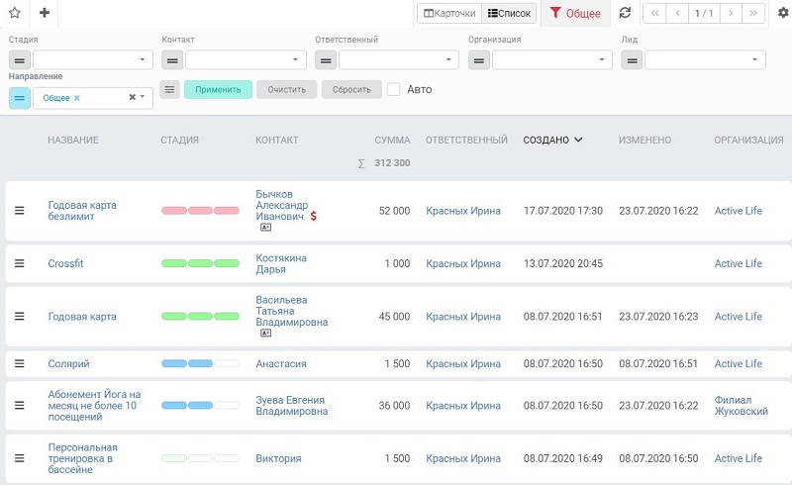The width and height of the screenshot is (792, 485).
Task: Open row menu for Crossfit deal
Action: point(19,263)
